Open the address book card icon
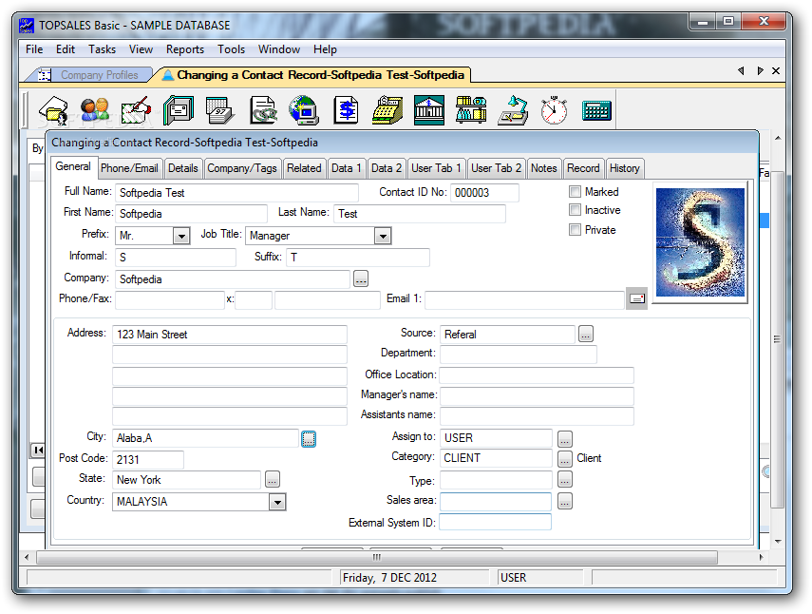 click(179, 110)
